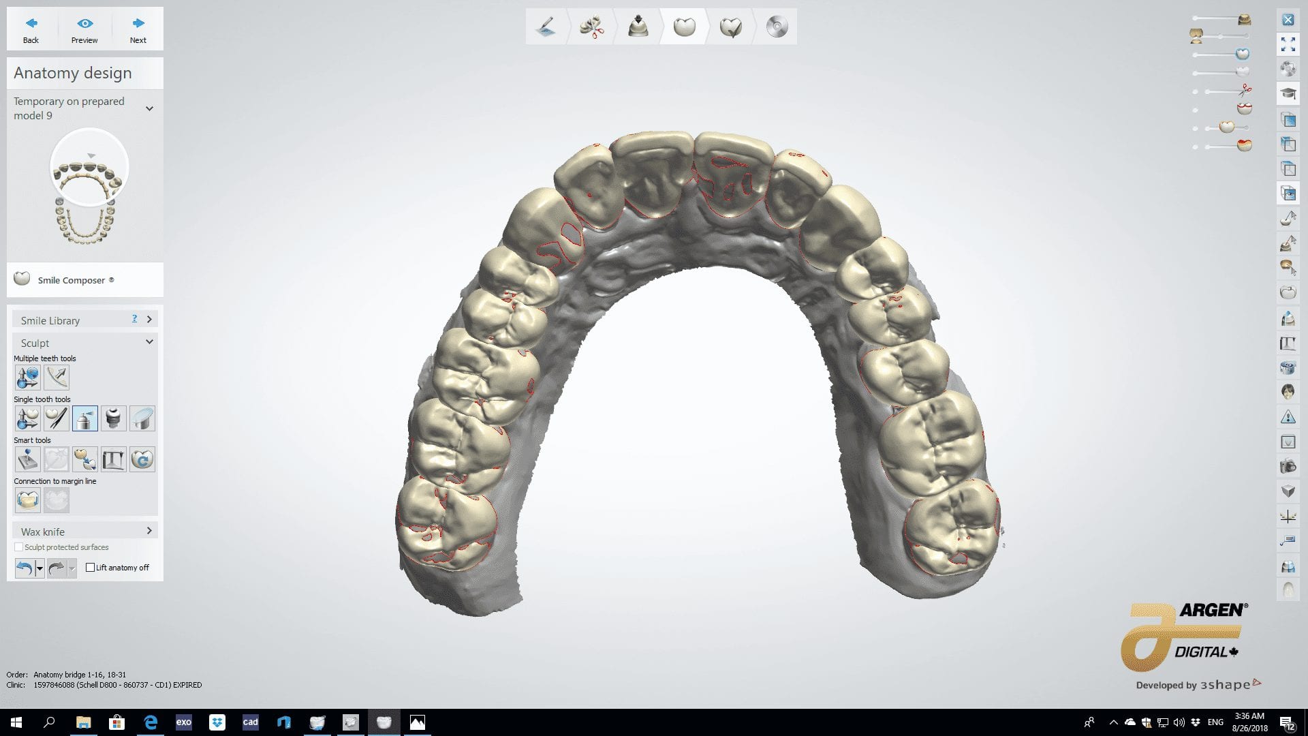The height and width of the screenshot is (736, 1308).
Task: Select the multiple teeth transform tool
Action: point(28,377)
